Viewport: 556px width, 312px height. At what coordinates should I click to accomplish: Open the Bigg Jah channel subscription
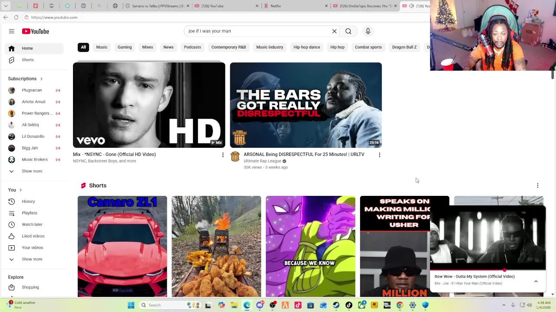click(35, 148)
